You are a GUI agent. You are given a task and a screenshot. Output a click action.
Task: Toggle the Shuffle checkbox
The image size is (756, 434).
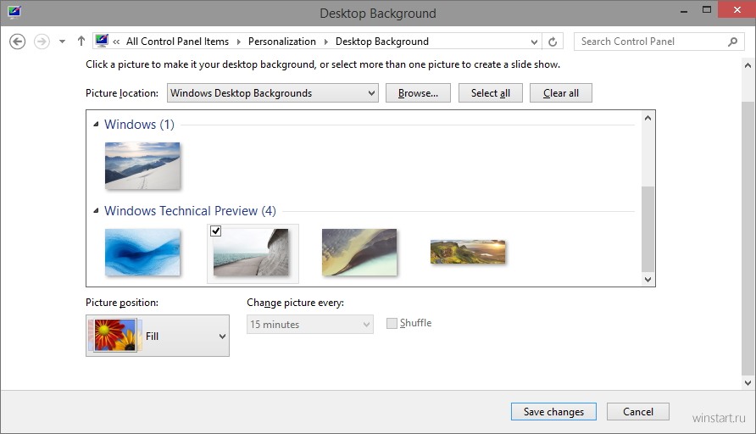click(x=392, y=323)
